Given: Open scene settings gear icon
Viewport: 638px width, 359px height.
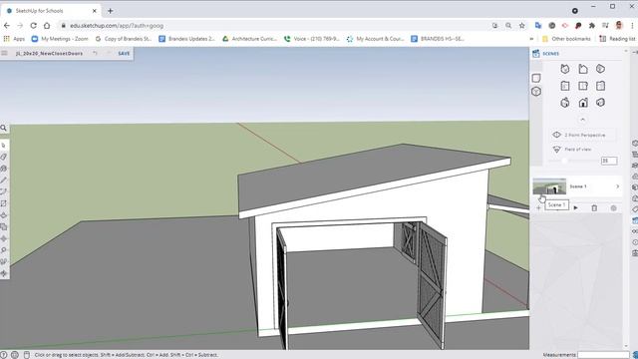Looking at the screenshot, I should tap(614, 208).
